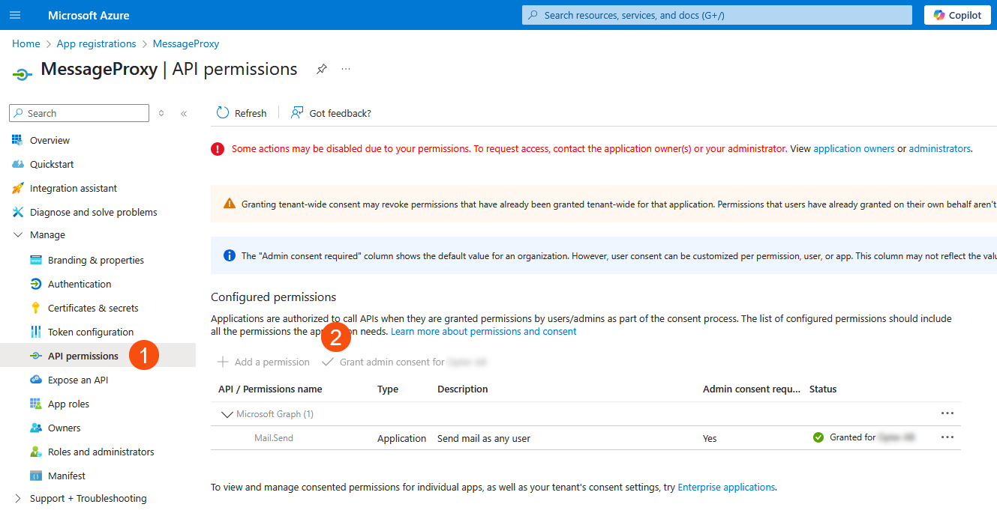
Task: Collapse the Microsoft Graph (1) group
Action: coord(227,414)
